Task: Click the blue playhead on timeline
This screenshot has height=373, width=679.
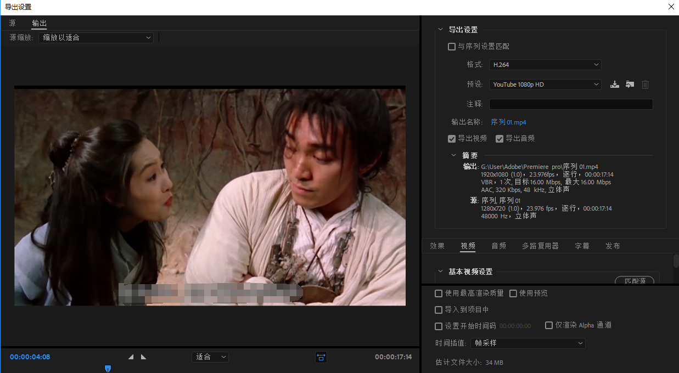Action: pyautogui.click(x=108, y=369)
